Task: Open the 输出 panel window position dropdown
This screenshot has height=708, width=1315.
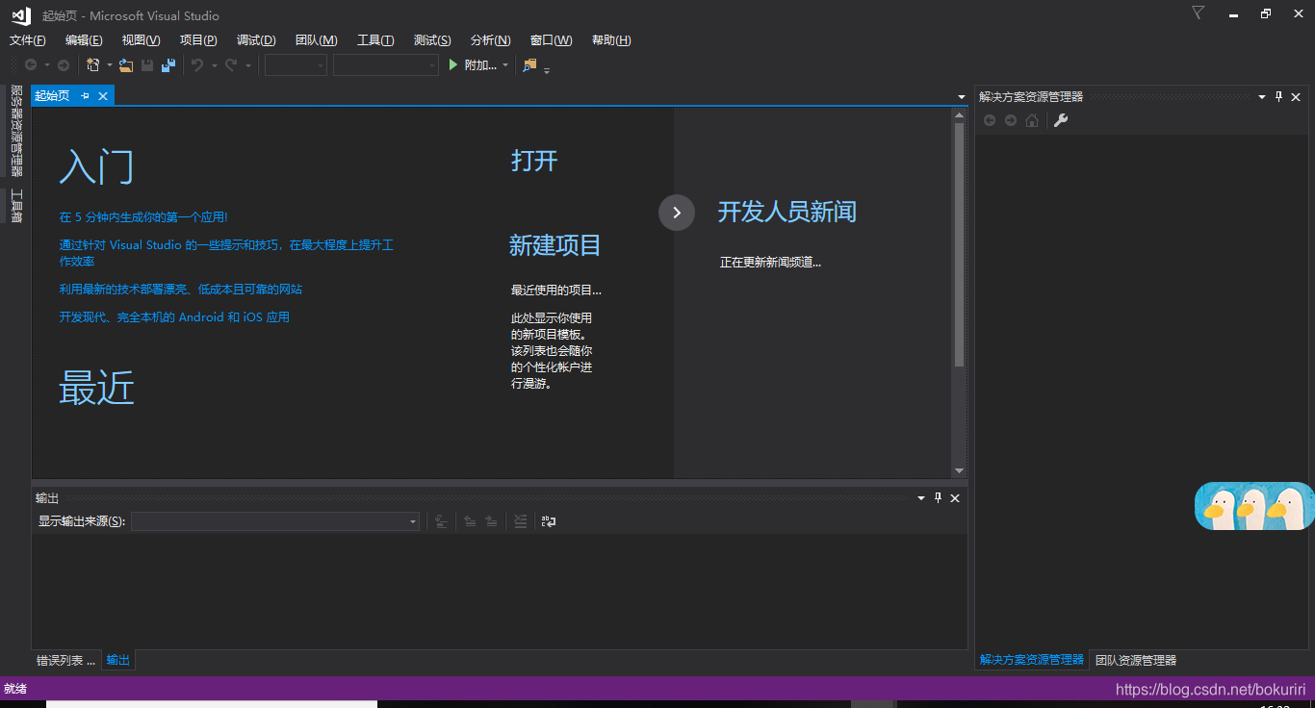Action: point(921,498)
